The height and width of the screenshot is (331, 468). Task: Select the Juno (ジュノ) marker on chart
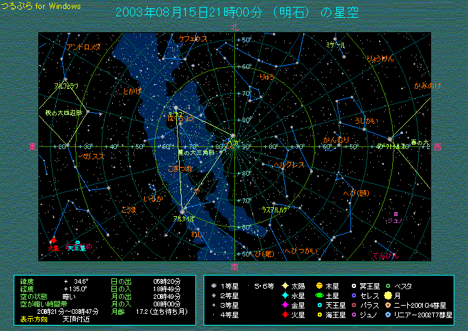click(x=395, y=213)
